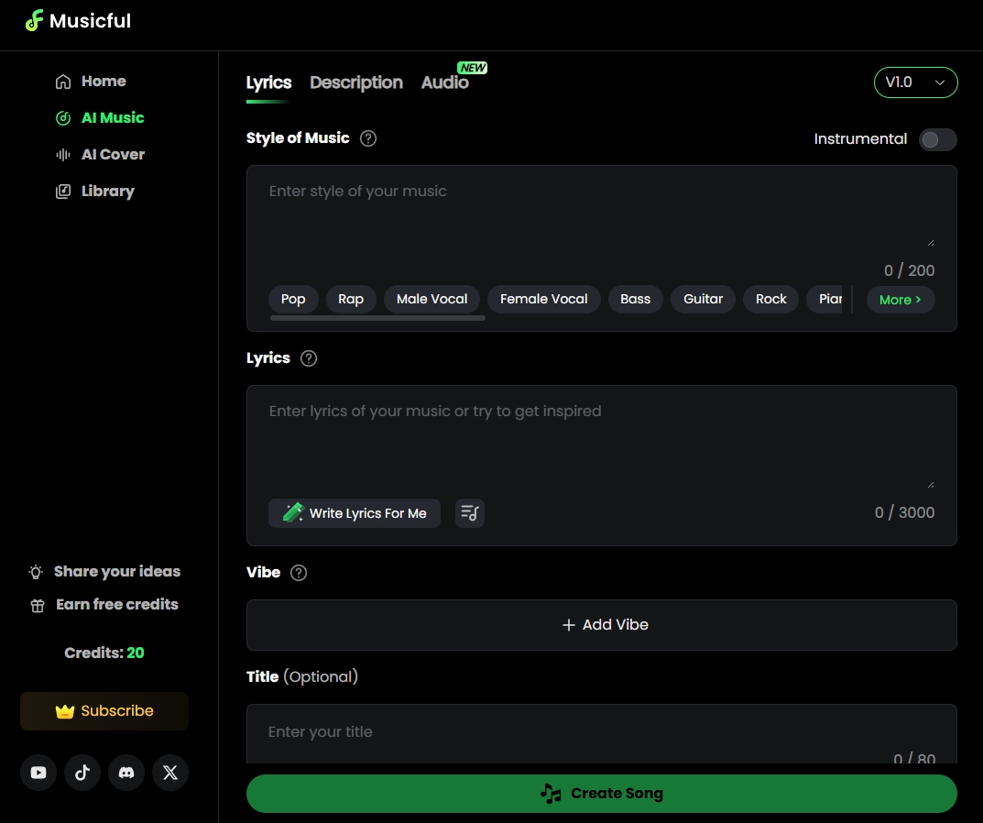Show help for the Lyrics section

[x=309, y=359]
